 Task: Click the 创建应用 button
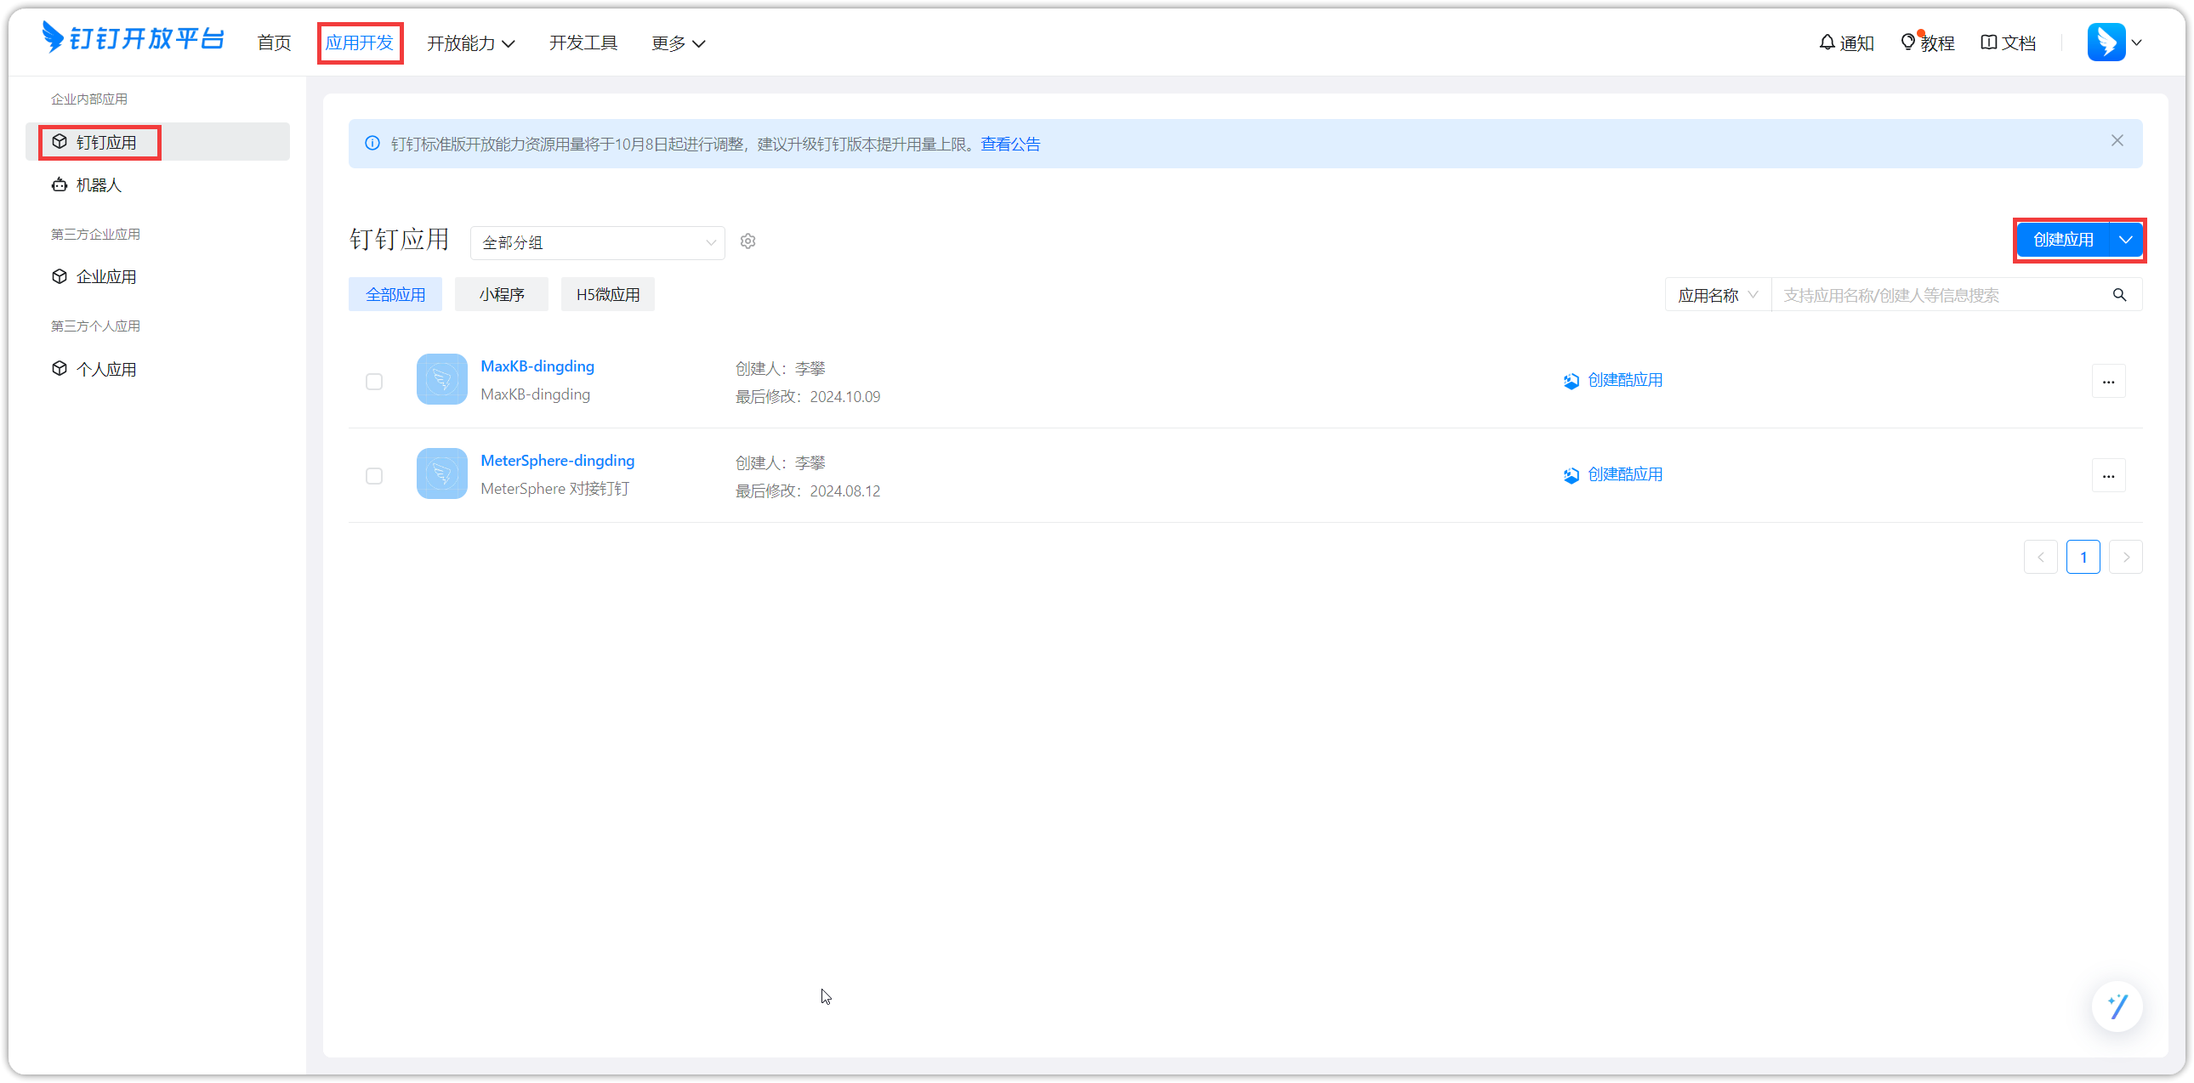coord(2063,240)
